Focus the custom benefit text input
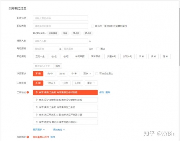 (x=43, y=66)
